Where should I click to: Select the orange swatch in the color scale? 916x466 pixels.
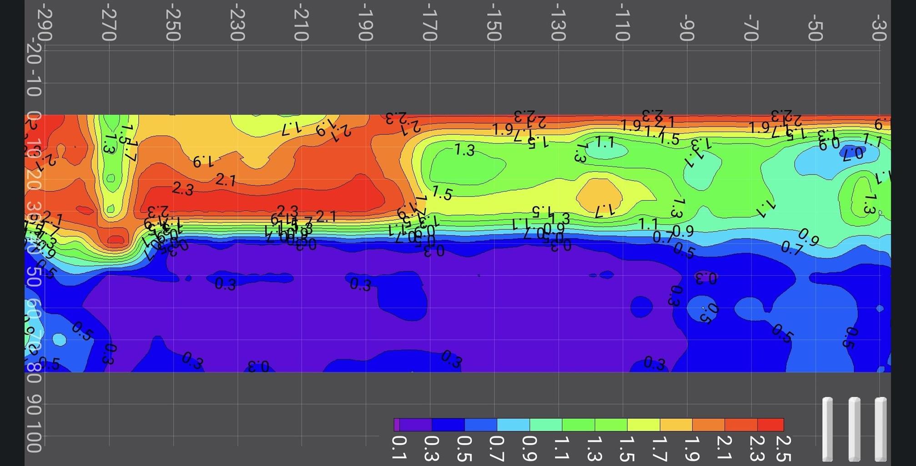point(708,425)
